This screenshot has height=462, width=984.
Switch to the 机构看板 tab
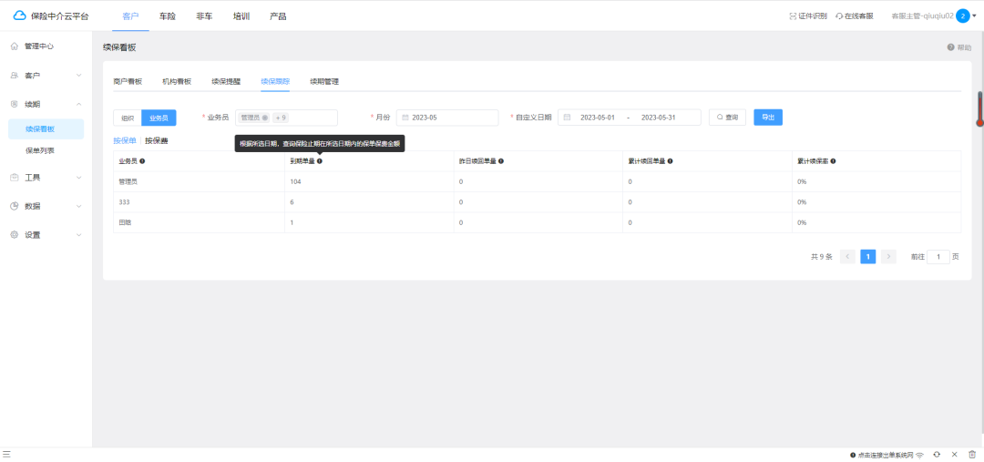coord(177,82)
